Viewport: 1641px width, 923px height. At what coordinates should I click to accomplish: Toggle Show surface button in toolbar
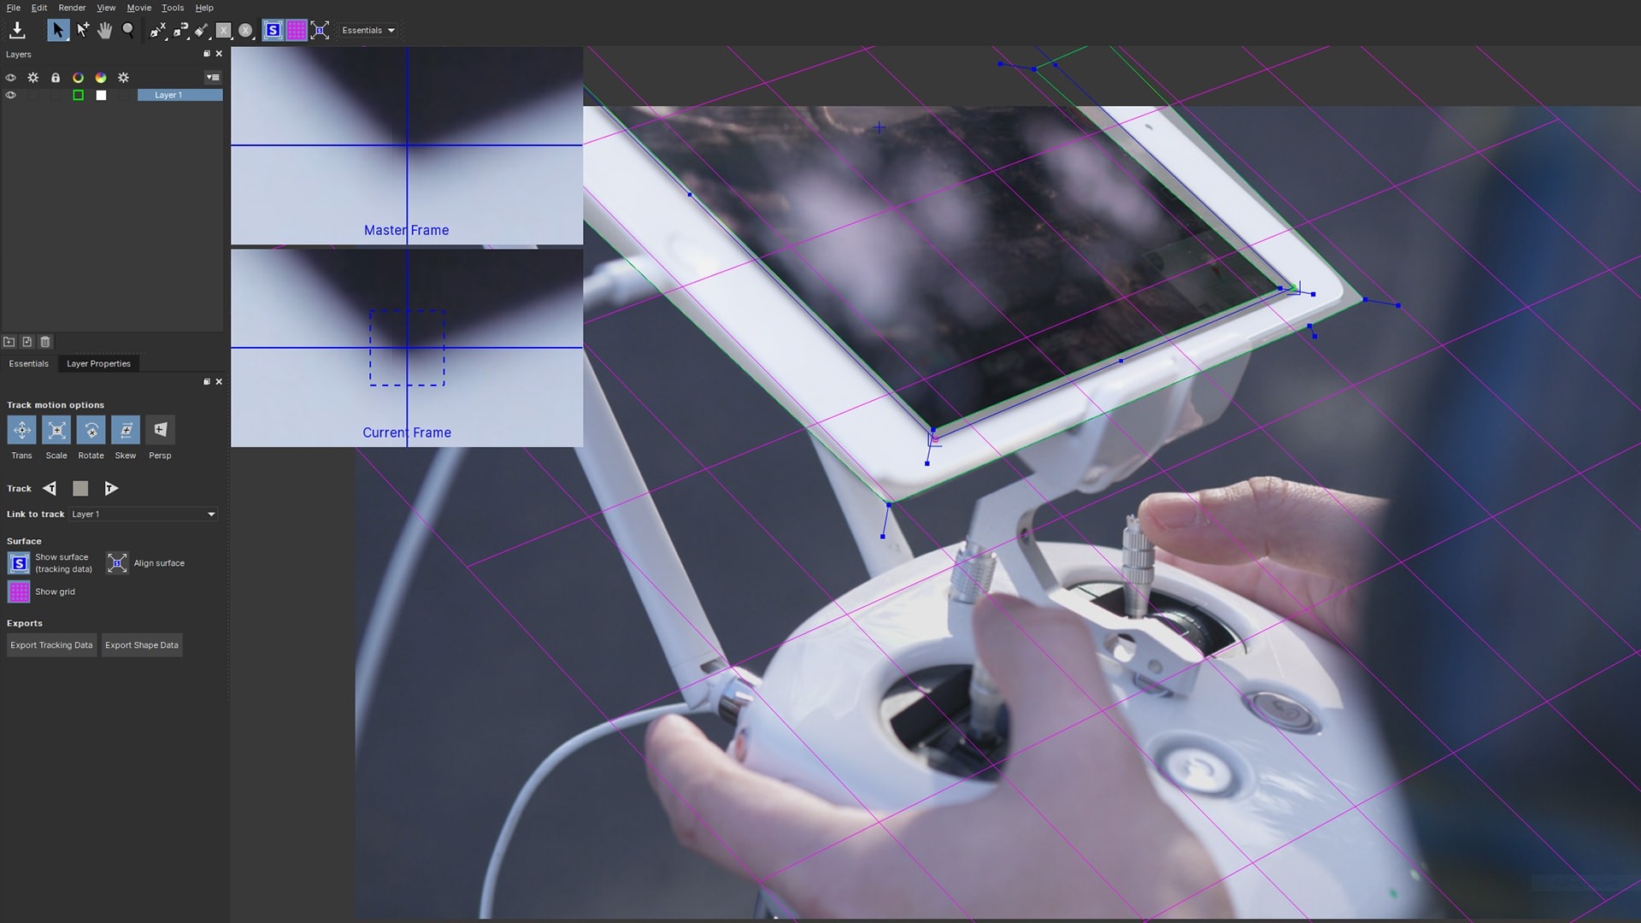point(273,31)
